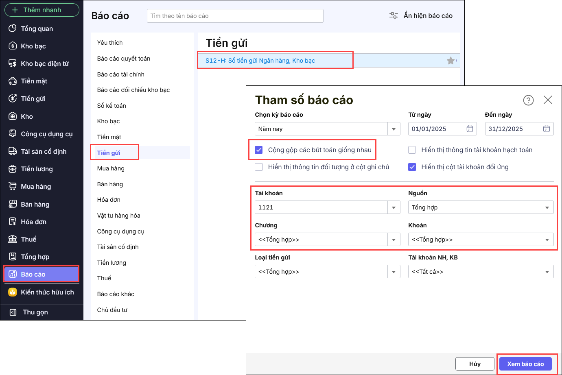Select Sổ kế toán report category
562x375 pixels.
point(112,106)
